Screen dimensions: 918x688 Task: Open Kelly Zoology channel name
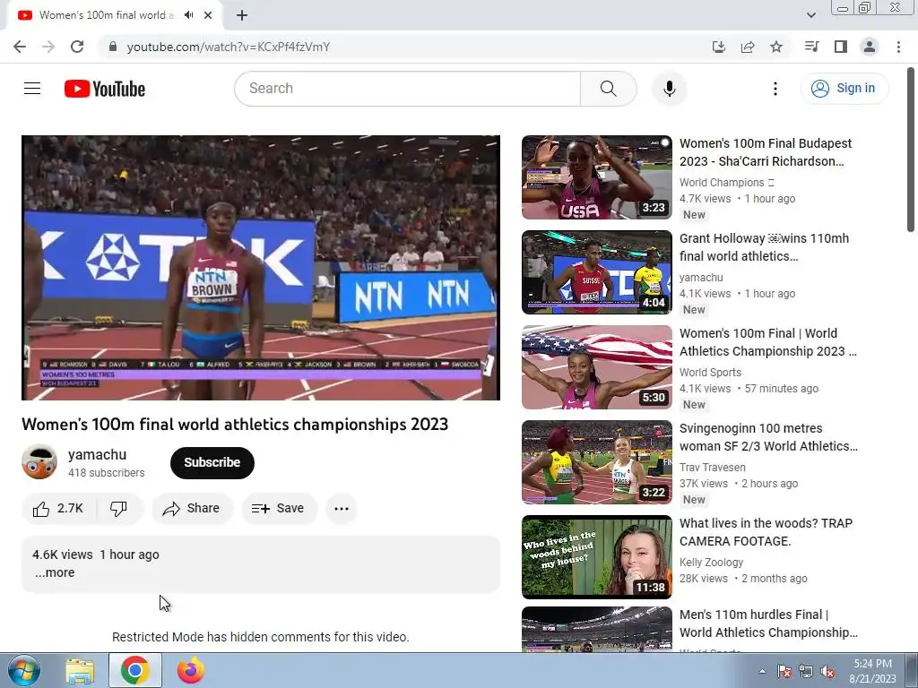tap(711, 563)
